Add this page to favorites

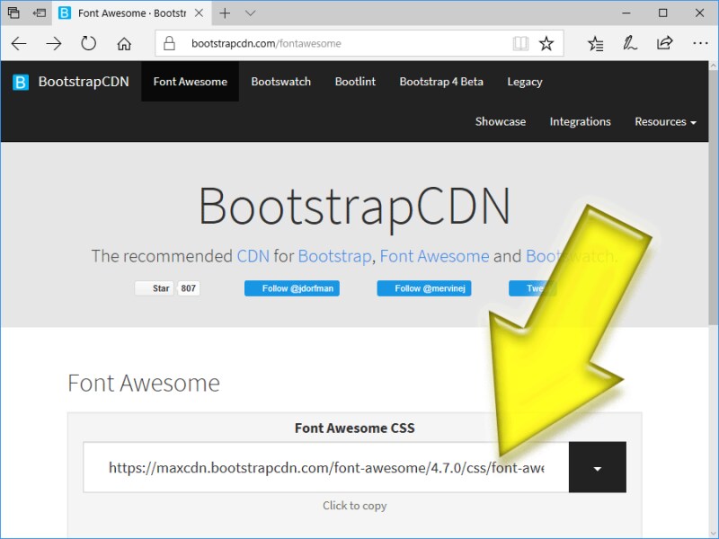coord(547,42)
